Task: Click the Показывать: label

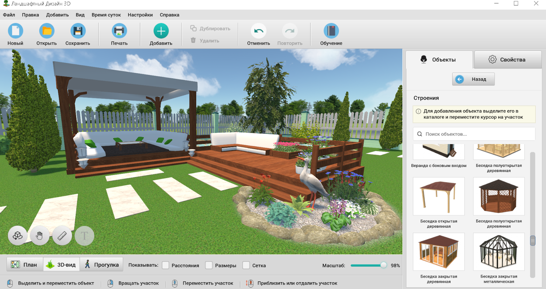Action: [143, 265]
